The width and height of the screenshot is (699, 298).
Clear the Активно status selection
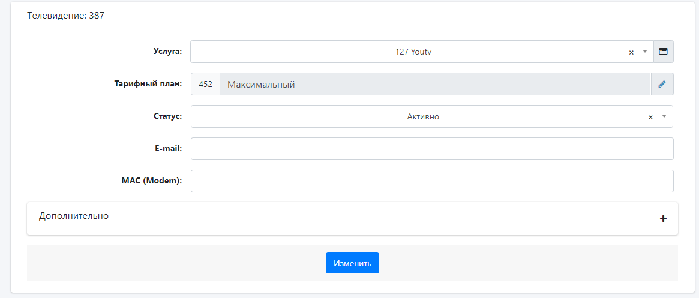[x=650, y=117]
